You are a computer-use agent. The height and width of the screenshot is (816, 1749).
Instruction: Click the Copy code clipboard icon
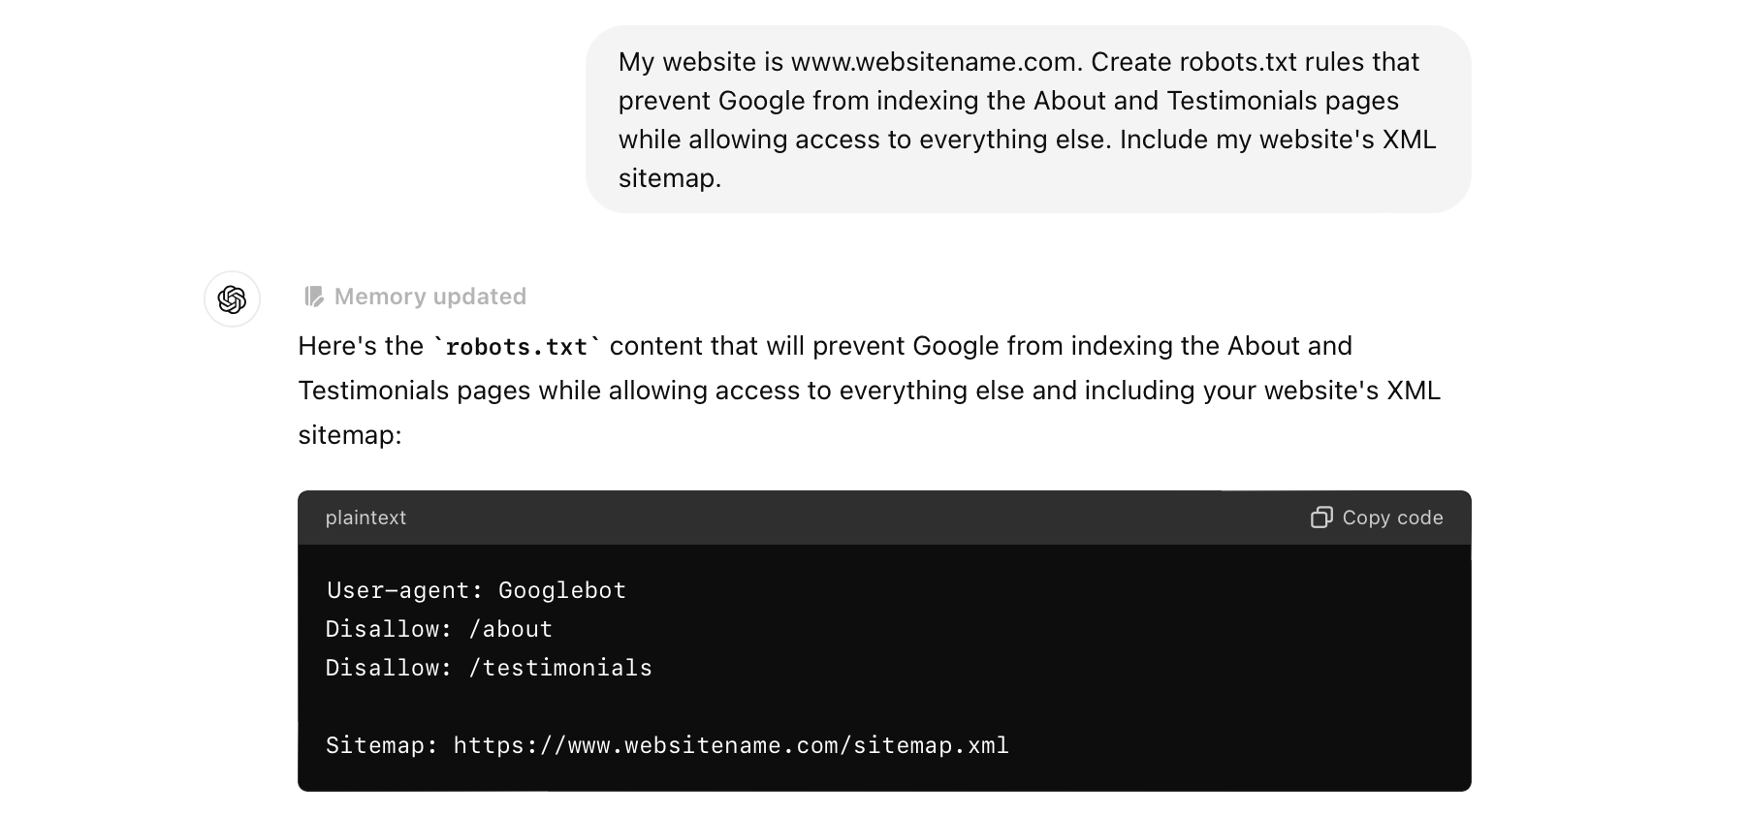point(1320,518)
